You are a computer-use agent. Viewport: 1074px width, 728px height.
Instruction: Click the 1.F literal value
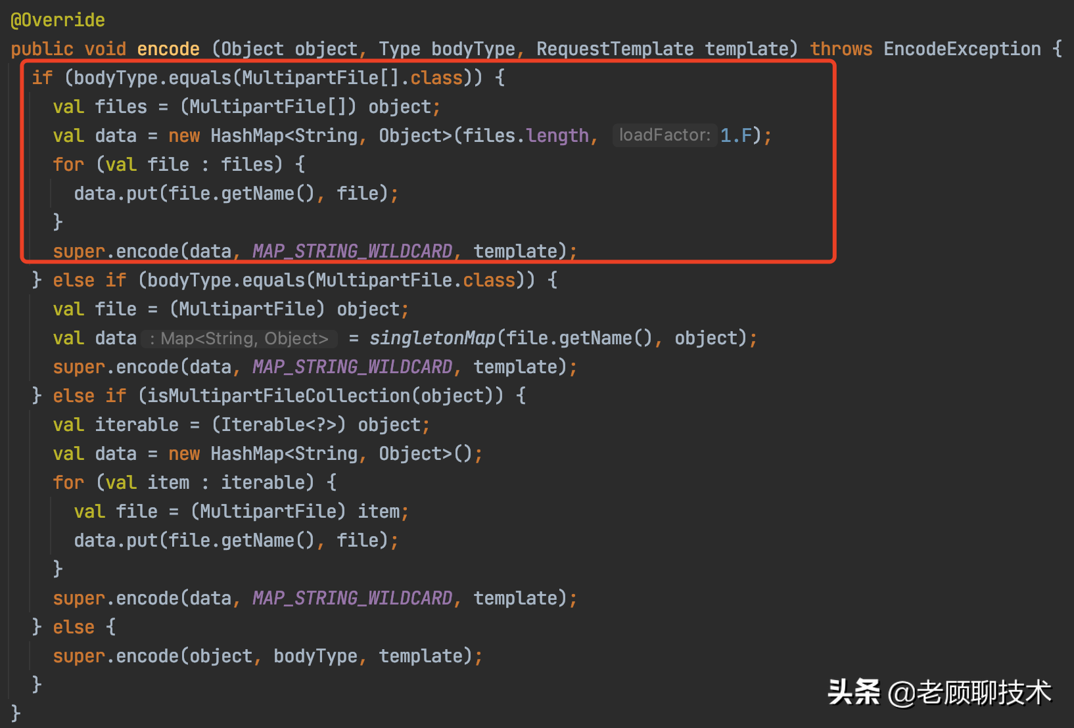(736, 135)
